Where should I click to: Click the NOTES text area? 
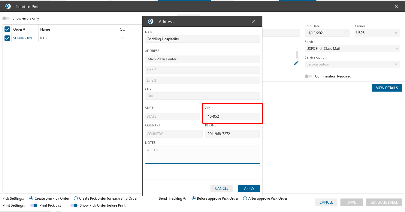pos(203,155)
